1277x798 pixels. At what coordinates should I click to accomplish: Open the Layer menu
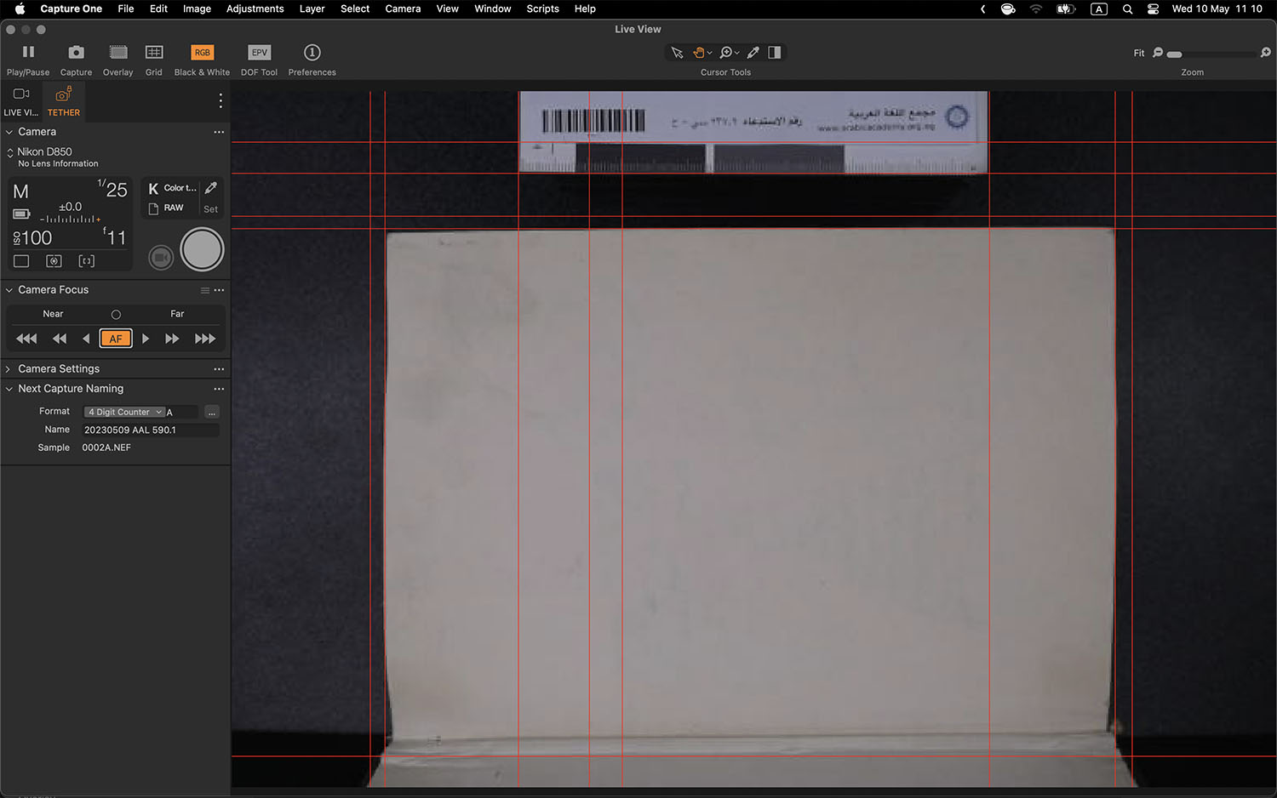click(312, 9)
